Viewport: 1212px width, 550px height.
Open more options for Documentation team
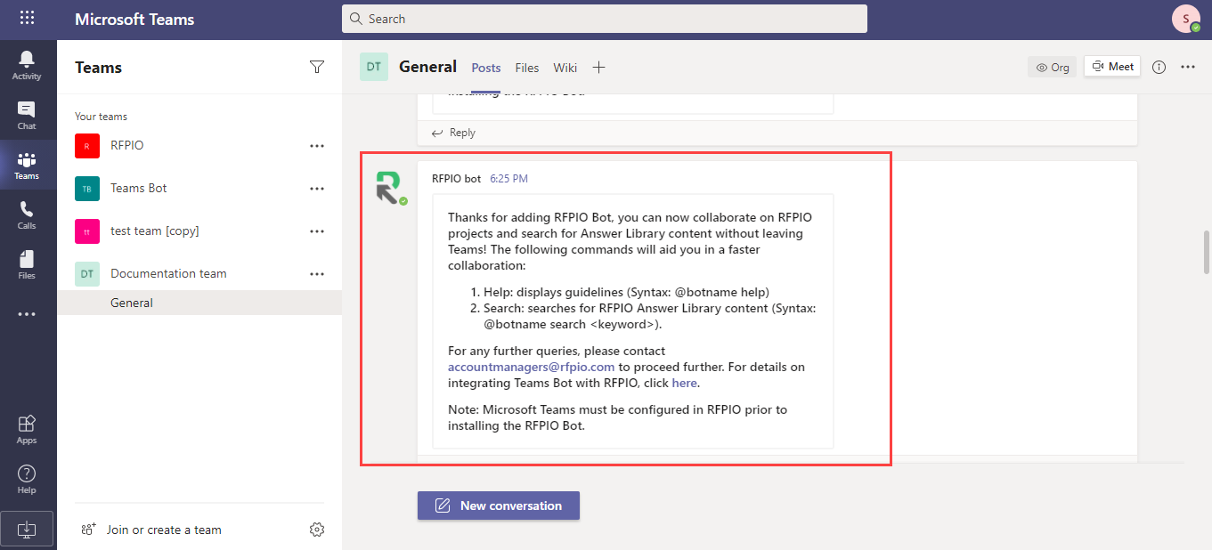click(317, 273)
